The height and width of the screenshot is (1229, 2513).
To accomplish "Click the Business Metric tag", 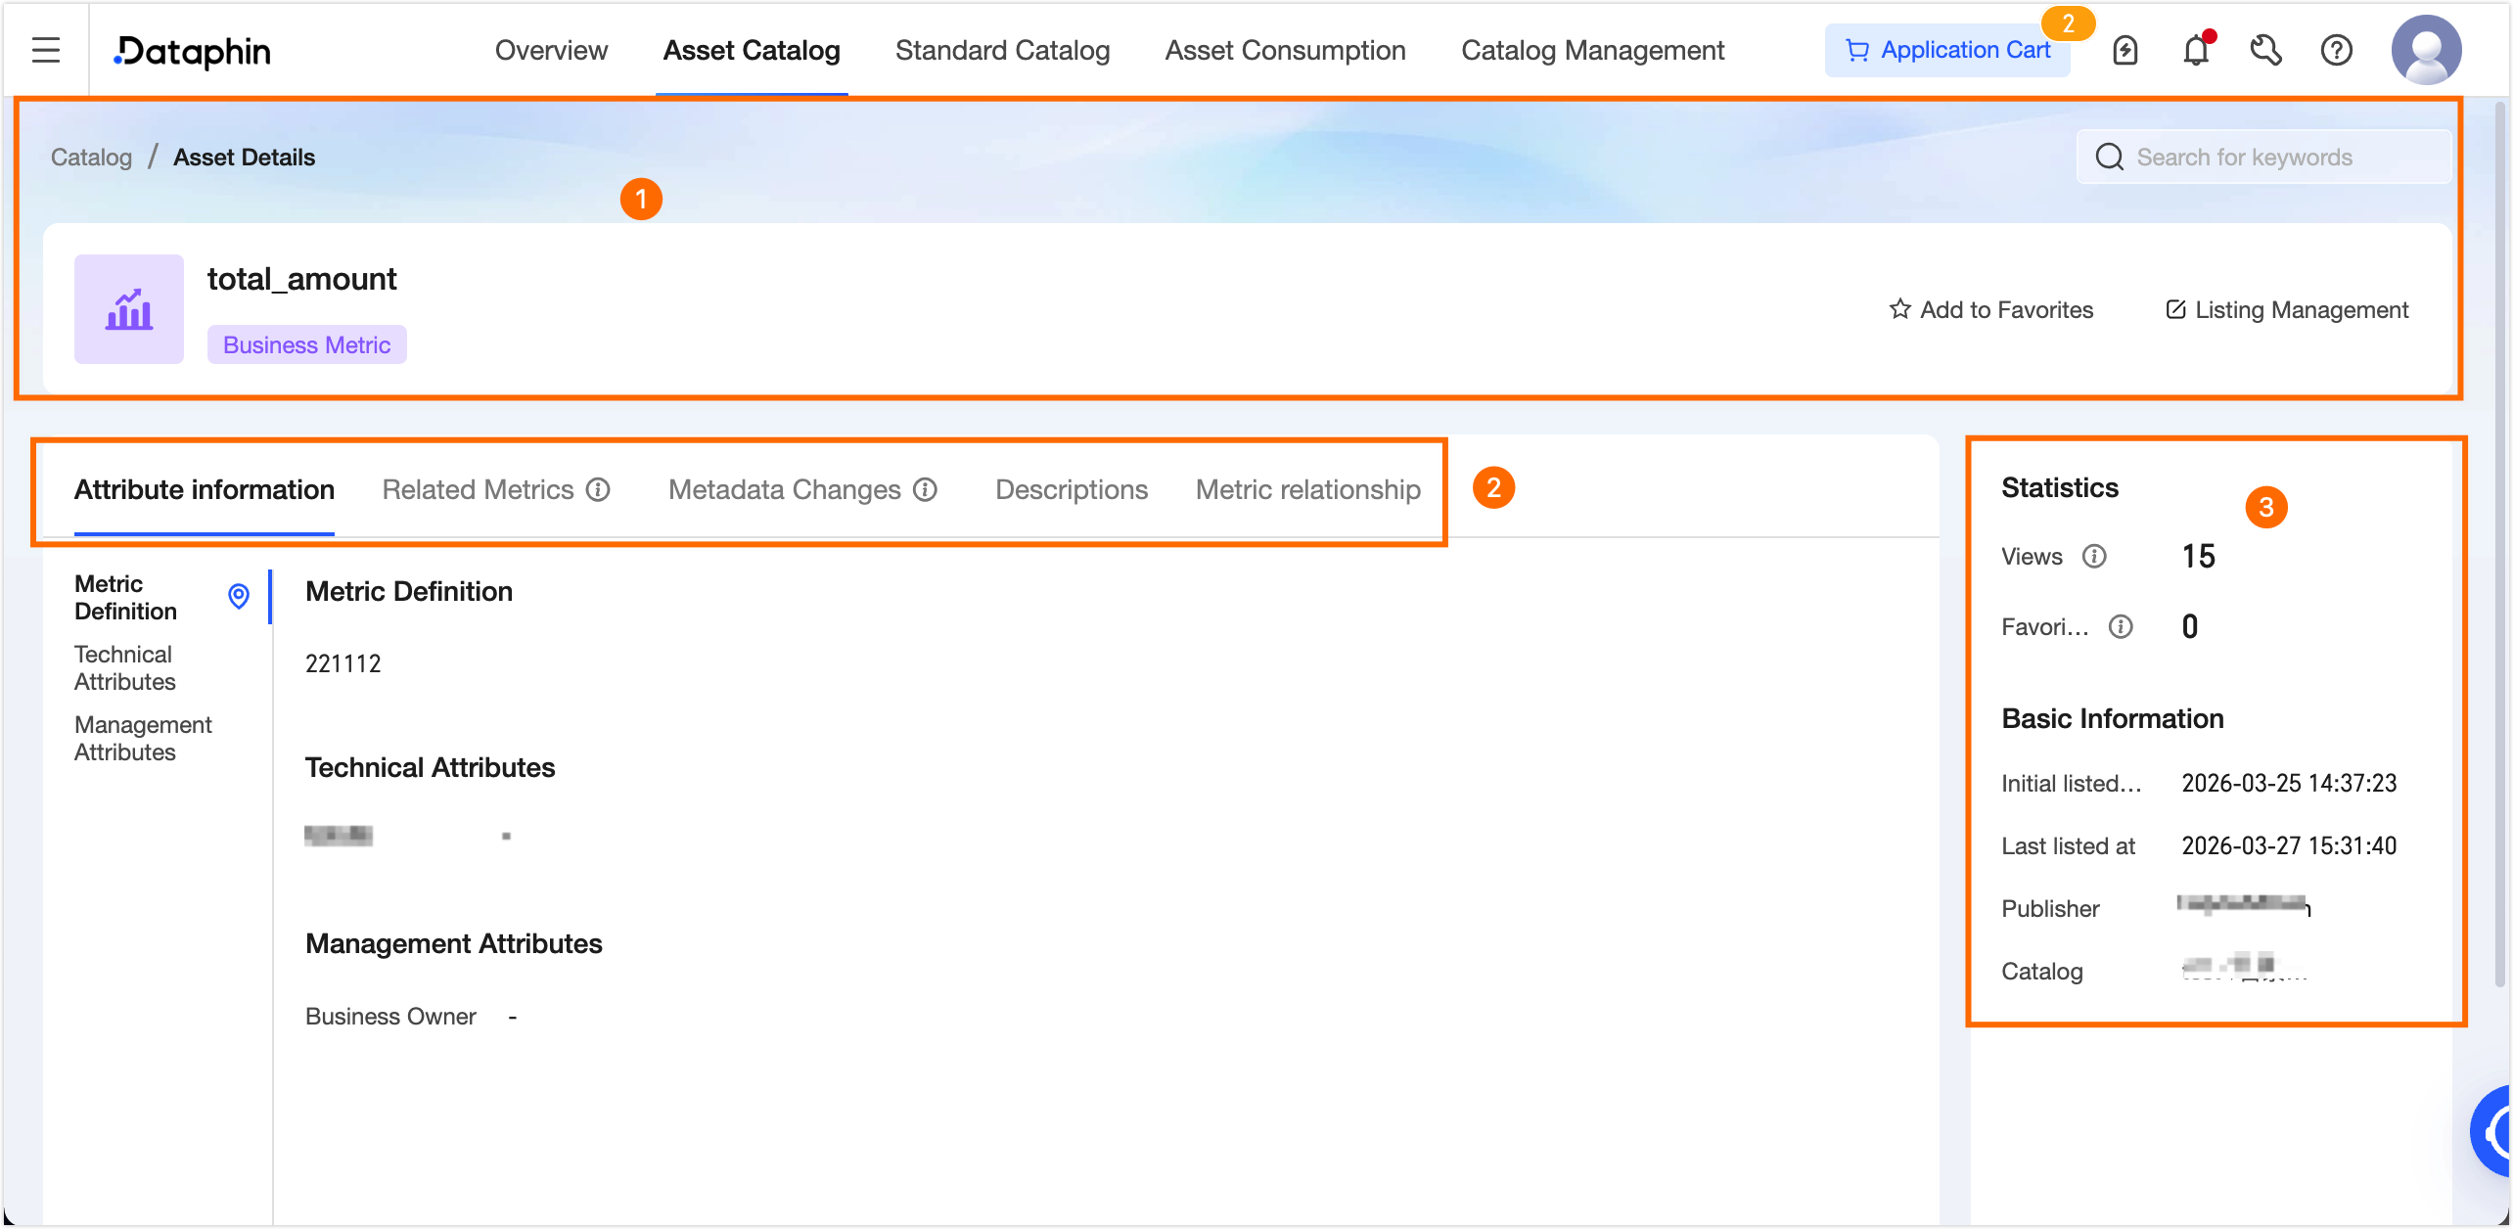I will tap(306, 344).
